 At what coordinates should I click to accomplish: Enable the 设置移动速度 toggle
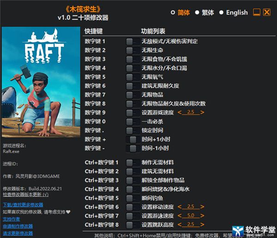(x=132, y=207)
